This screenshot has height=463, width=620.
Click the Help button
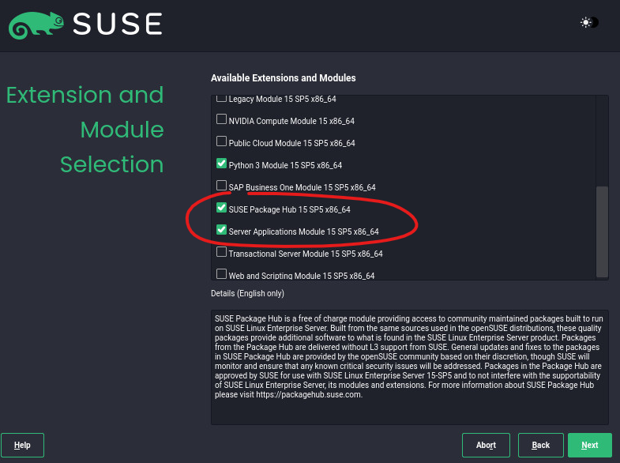pos(22,445)
